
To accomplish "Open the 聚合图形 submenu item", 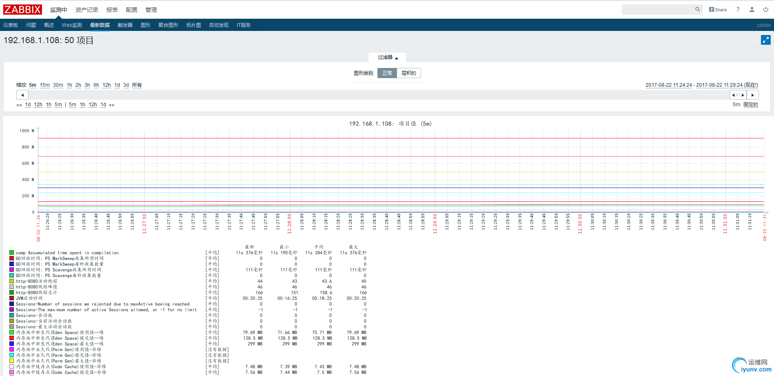I will (168, 25).
